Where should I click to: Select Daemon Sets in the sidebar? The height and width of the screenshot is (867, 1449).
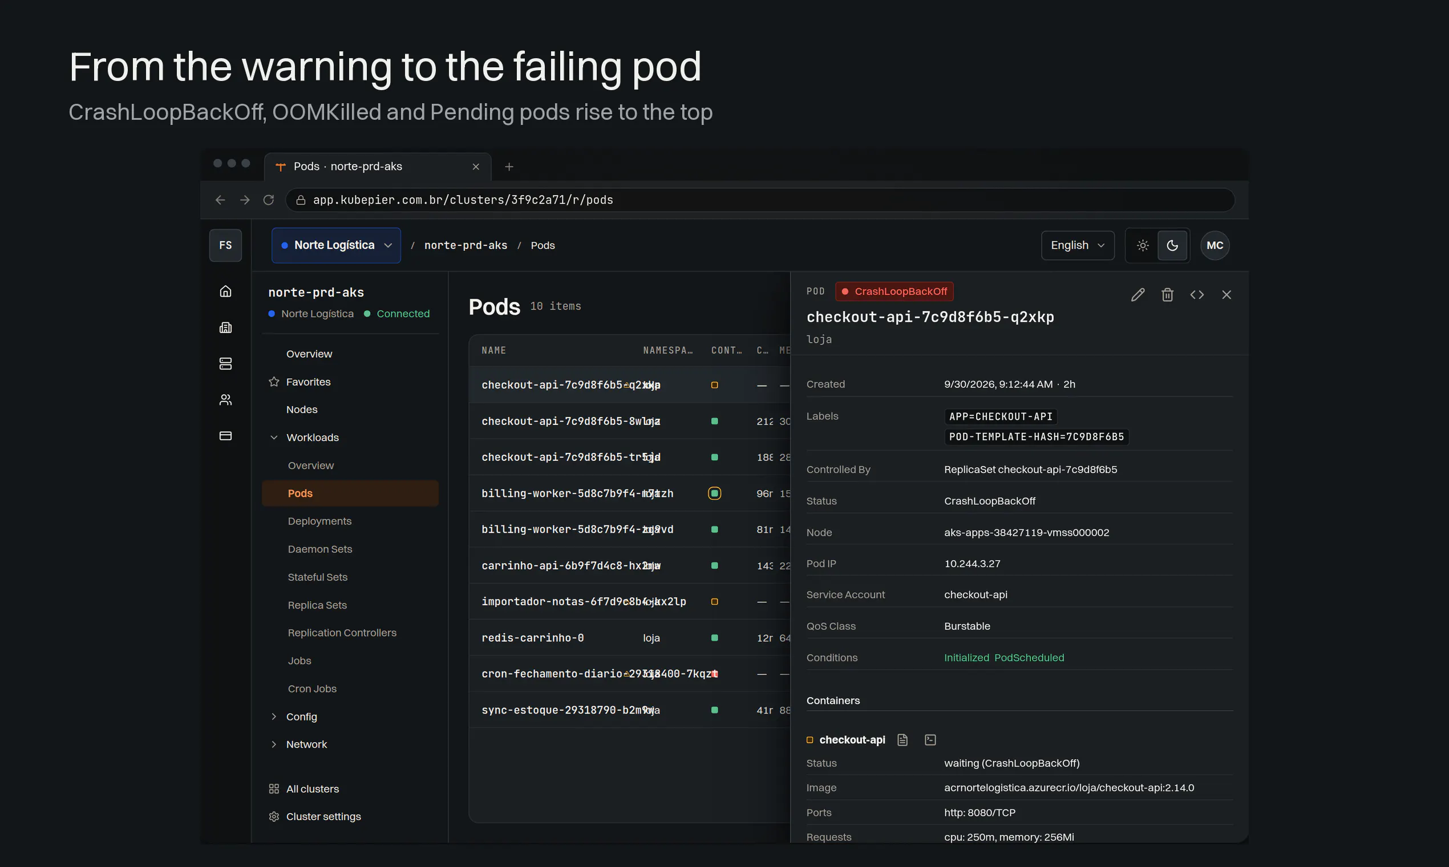point(350,549)
